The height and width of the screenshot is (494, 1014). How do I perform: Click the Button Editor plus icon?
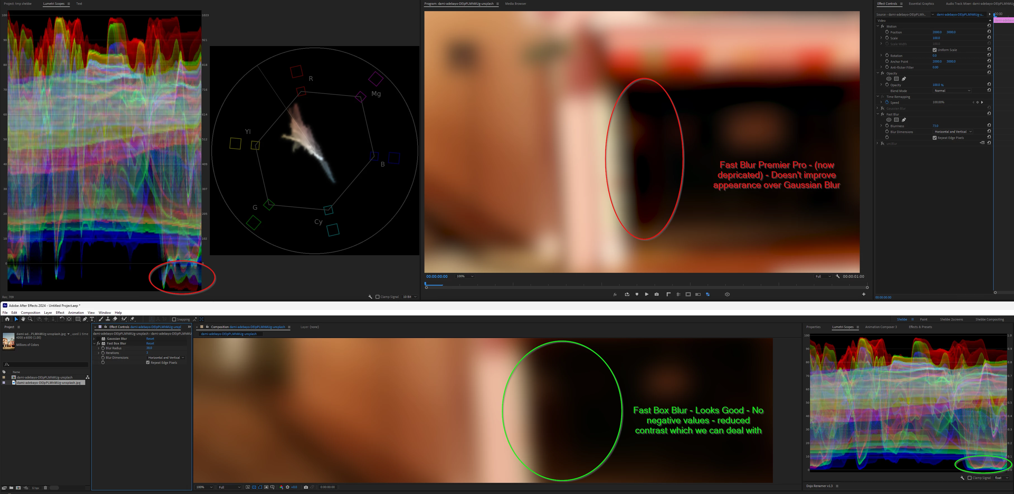tap(864, 294)
